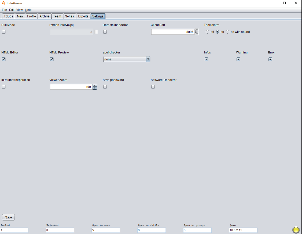Click the 'spellchecker' label
This screenshot has width=302, height=234.
tap(111, 52)
